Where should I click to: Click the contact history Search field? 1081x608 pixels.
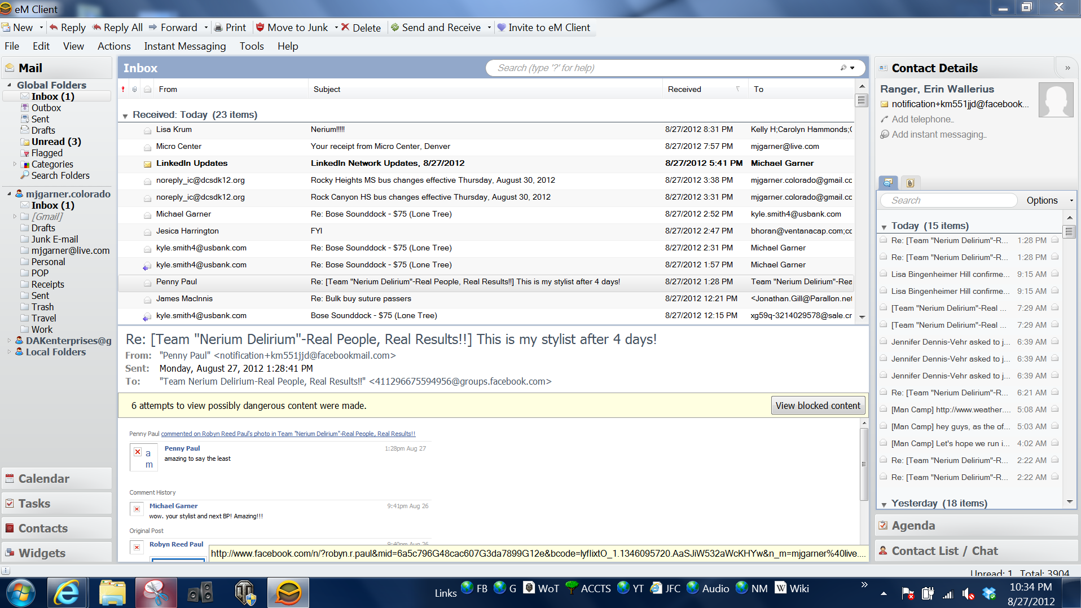coord(950,200)
